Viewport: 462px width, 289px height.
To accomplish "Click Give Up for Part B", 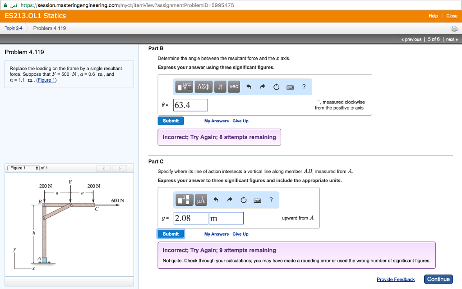I will [240, 121].
